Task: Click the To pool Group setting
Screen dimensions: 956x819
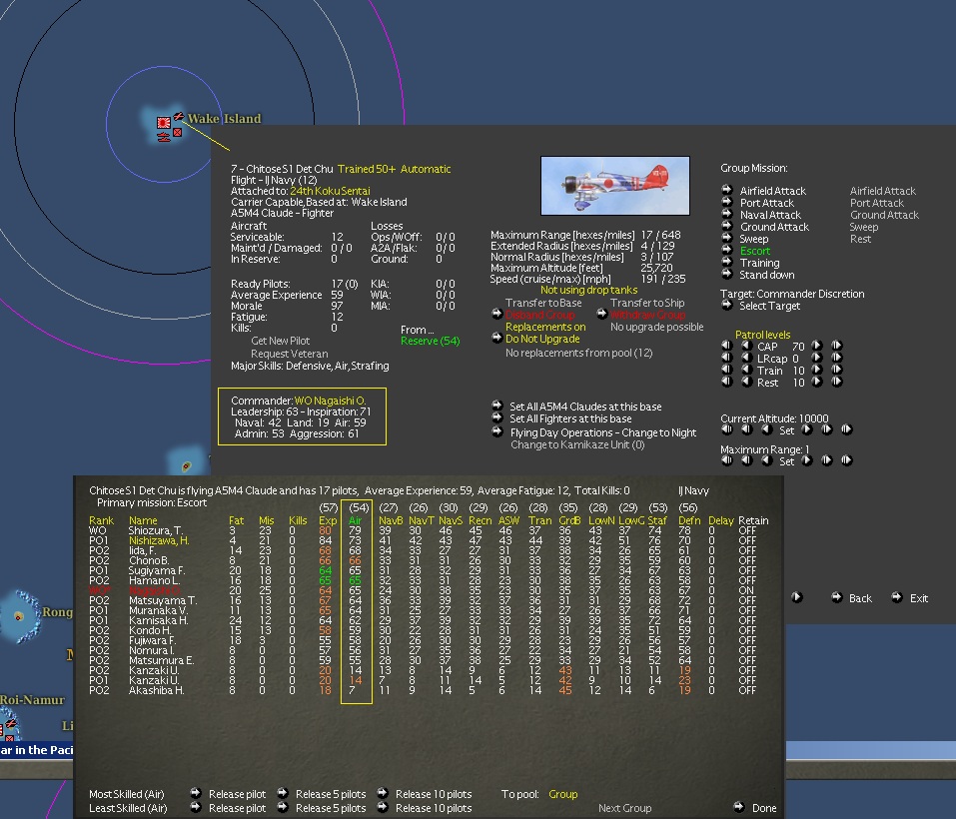Action: (x=562, y=794)
